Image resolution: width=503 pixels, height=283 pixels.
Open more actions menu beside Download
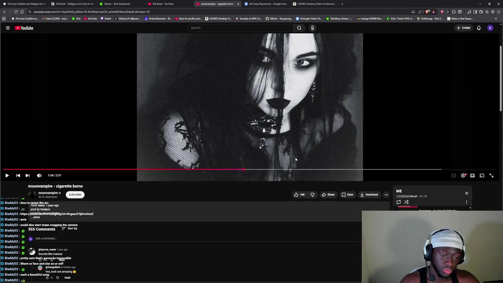coord(386,195)
